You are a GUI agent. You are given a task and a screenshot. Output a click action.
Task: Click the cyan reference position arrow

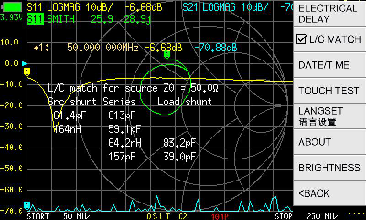point(25,63)
